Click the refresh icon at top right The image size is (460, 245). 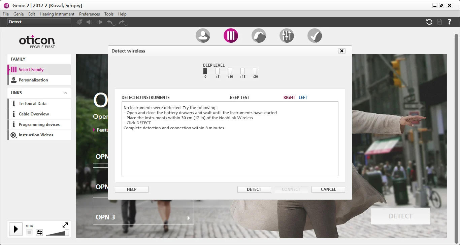(429, 22)
